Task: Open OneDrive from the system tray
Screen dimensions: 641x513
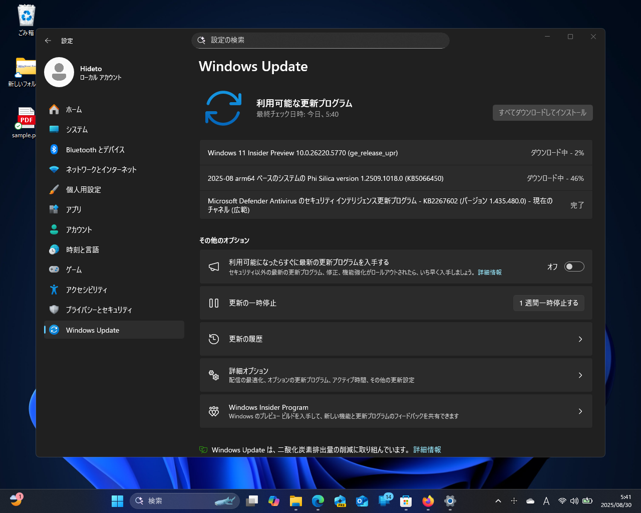Action: pos(530,500)
